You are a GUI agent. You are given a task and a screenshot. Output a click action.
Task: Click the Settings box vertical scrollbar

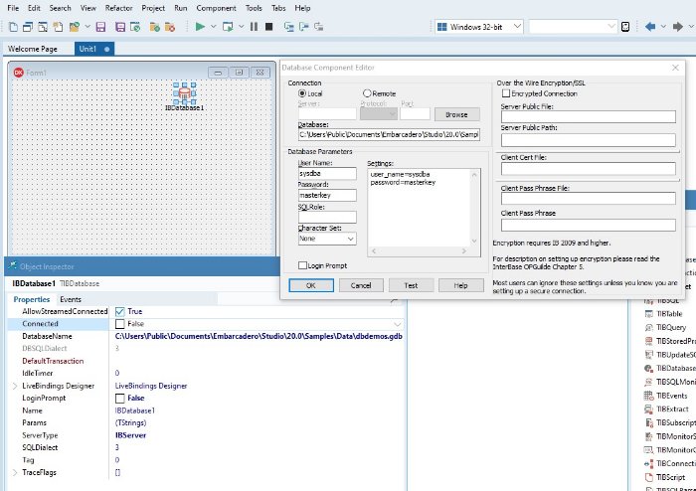coord(474,208)
